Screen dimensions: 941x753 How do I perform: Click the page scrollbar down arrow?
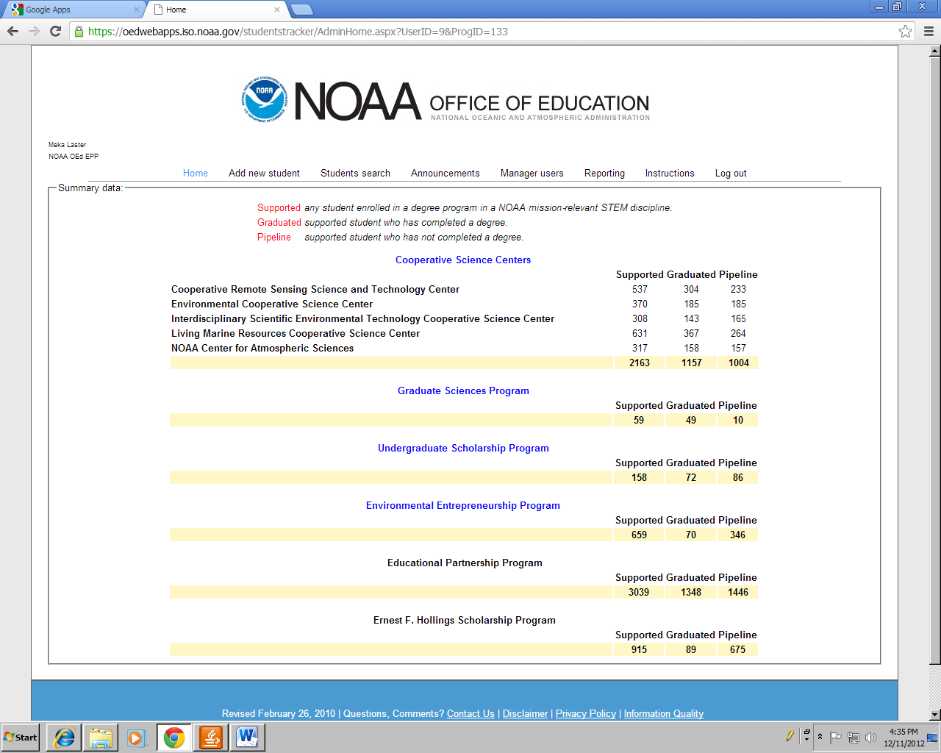(935, 715)
